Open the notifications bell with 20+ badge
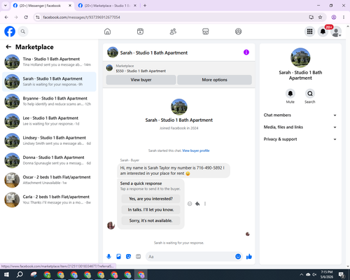This screenshot has width=350, height=280. click(323, 31)
